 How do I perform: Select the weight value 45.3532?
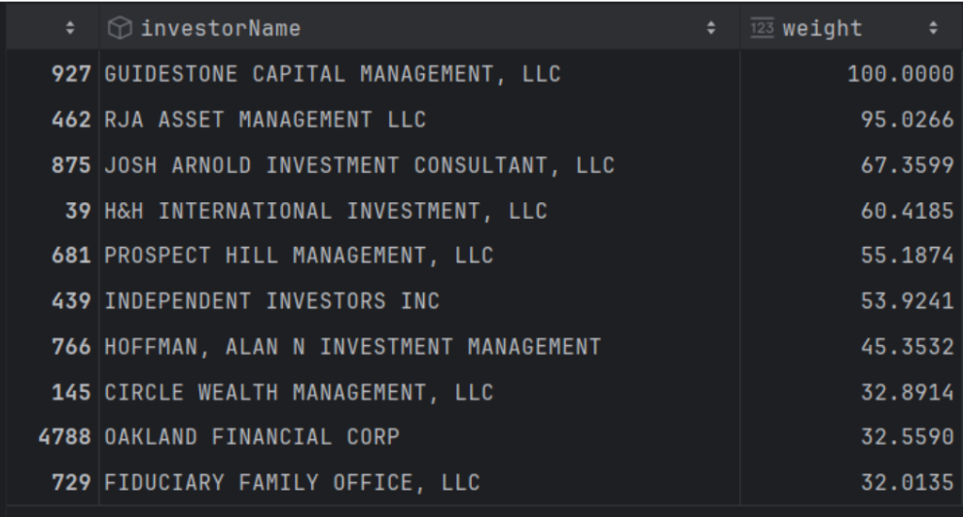(907, 347)
